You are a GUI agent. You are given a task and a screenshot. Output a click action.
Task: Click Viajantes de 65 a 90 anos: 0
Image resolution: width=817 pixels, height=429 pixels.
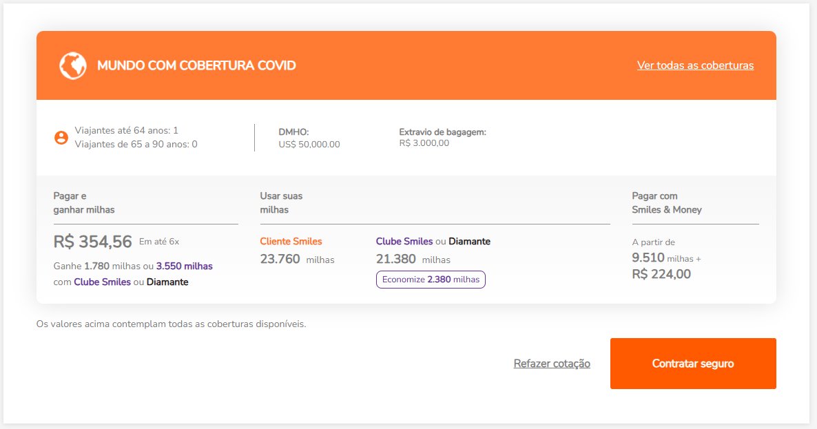point(136,144)
